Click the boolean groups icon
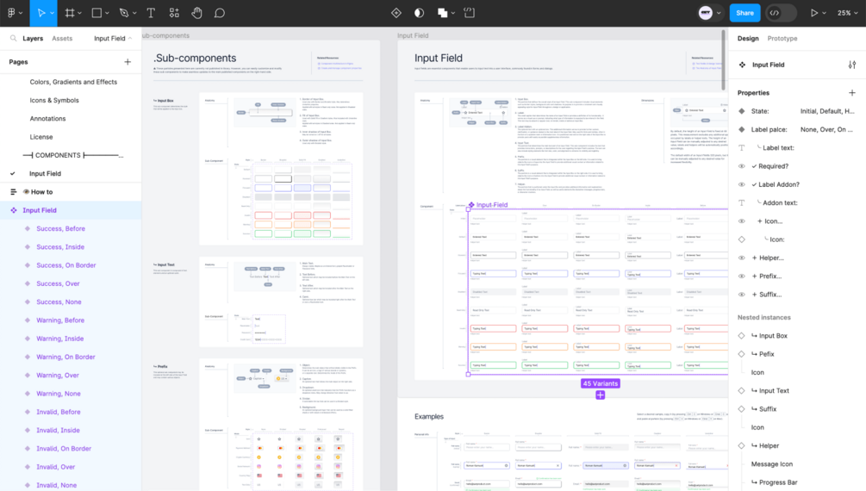The height and width of the screenshot is (491, 866). 442,13
